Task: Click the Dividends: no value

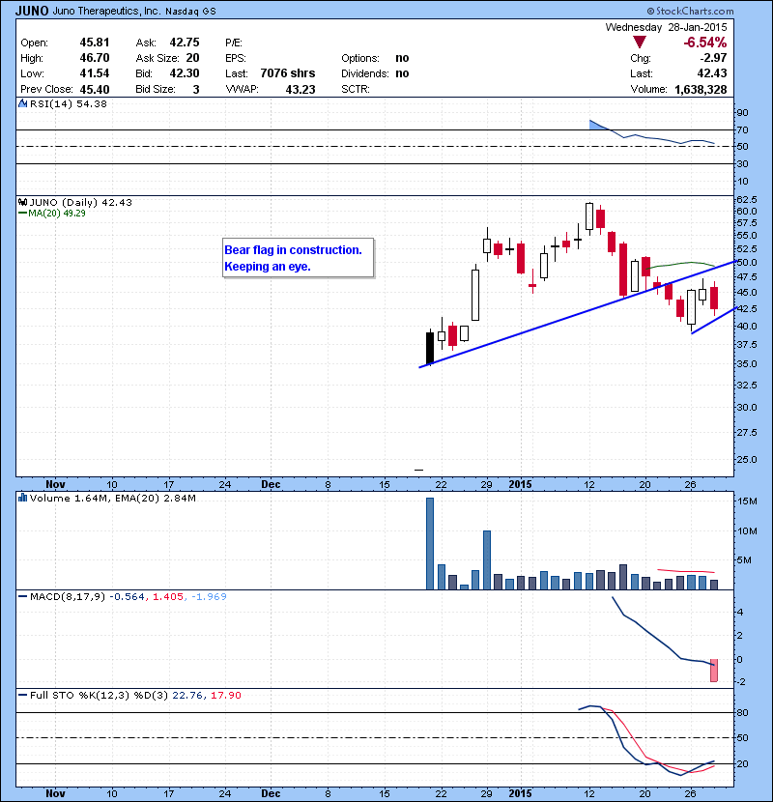Action: tap(402, 73)
